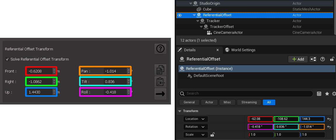Open the Location type dropdown
The width and height of the screenshot is (336, 140).
(196, 119)
